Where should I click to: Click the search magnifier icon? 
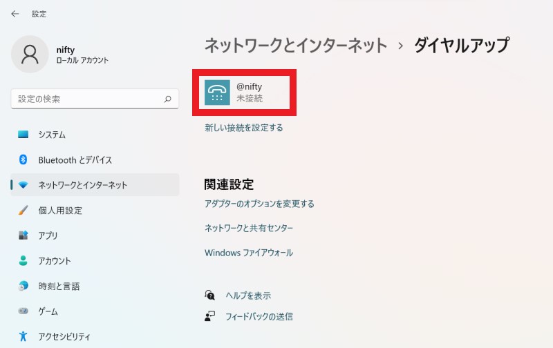[168, 99]
